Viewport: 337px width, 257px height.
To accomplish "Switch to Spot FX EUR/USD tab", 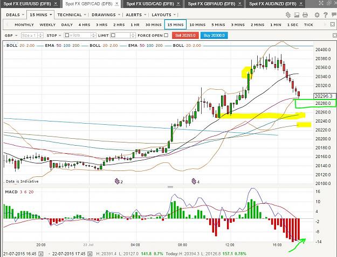I will click(x=27, y=4).
